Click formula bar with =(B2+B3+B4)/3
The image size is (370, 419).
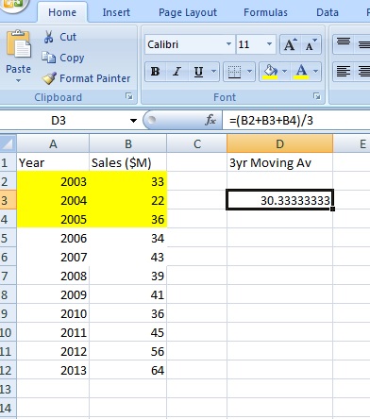(295, 120)
